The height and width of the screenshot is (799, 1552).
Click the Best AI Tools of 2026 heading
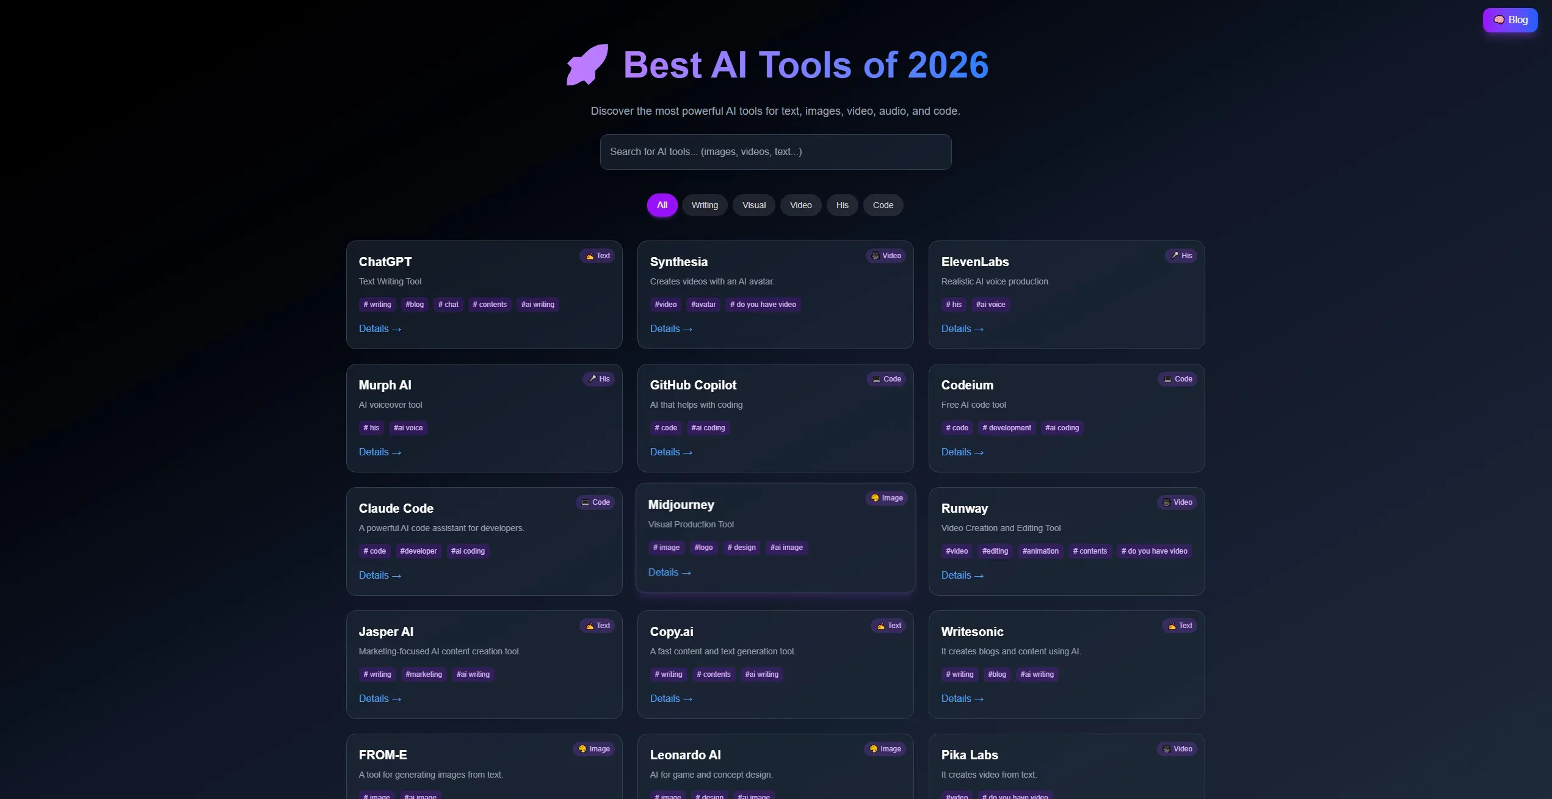point(806,65)
